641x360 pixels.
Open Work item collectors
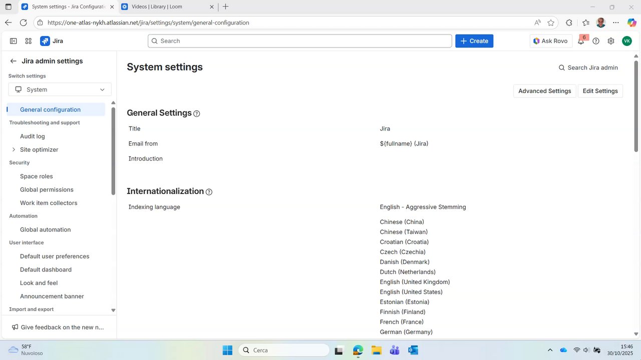[49, 203]
